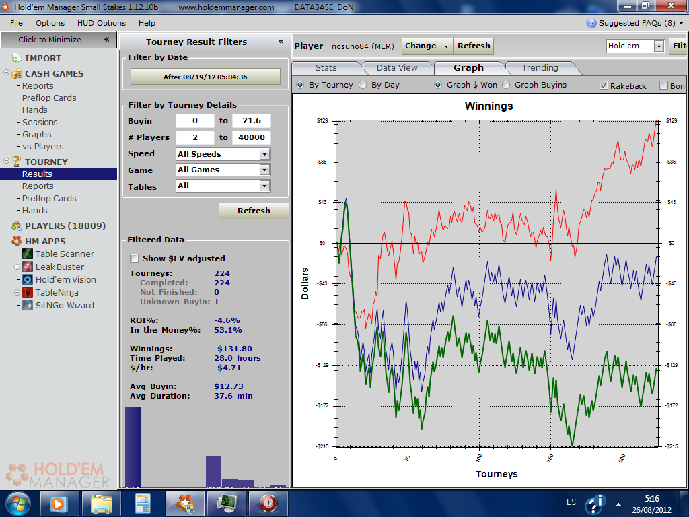
Task: Open the Options menu
Action: pos(50,23)
